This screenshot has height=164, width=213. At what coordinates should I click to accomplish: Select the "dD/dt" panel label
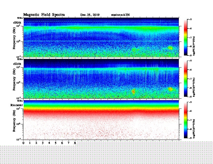click(17, 64)
